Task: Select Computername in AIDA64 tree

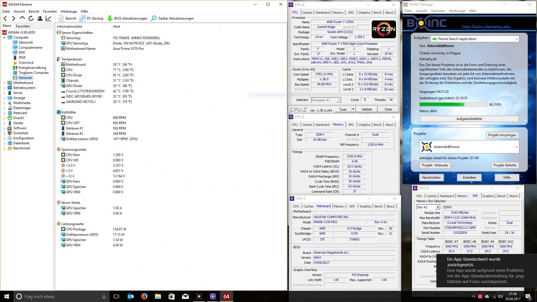Action: point(30,47)
